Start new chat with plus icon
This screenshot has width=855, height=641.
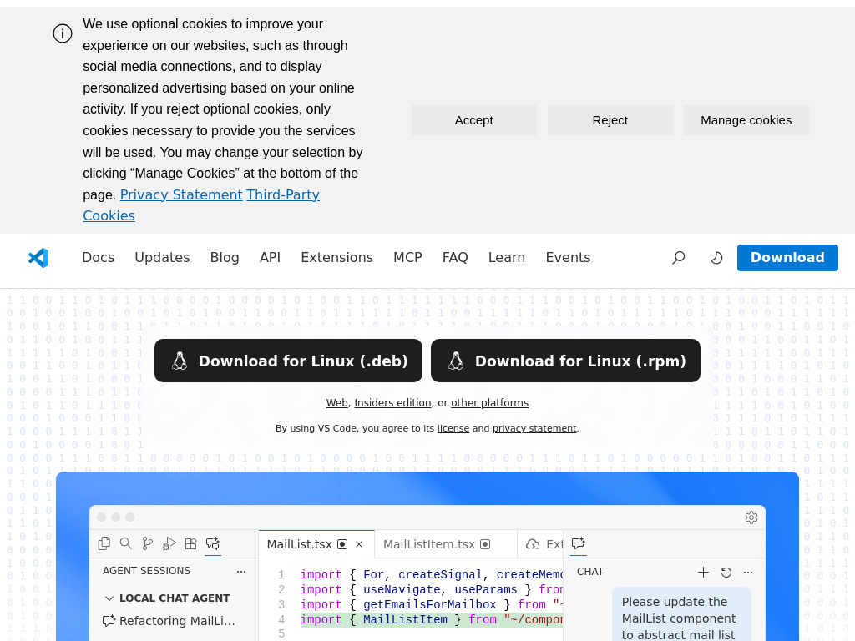(703, 572)
